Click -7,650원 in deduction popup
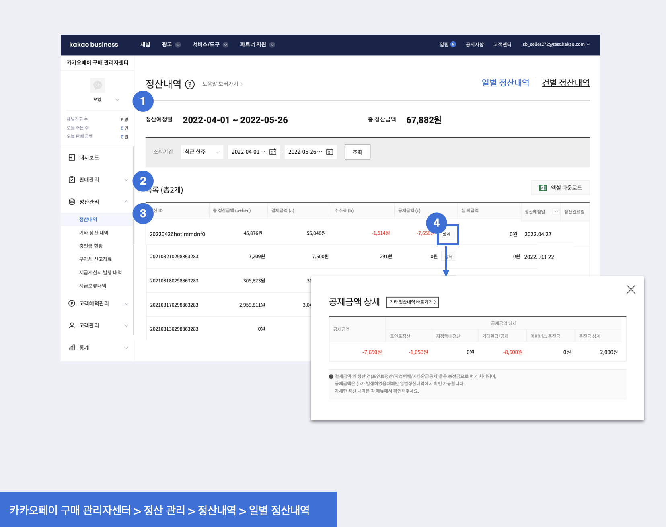Screen dimensions: 666x527 (372, 352)
